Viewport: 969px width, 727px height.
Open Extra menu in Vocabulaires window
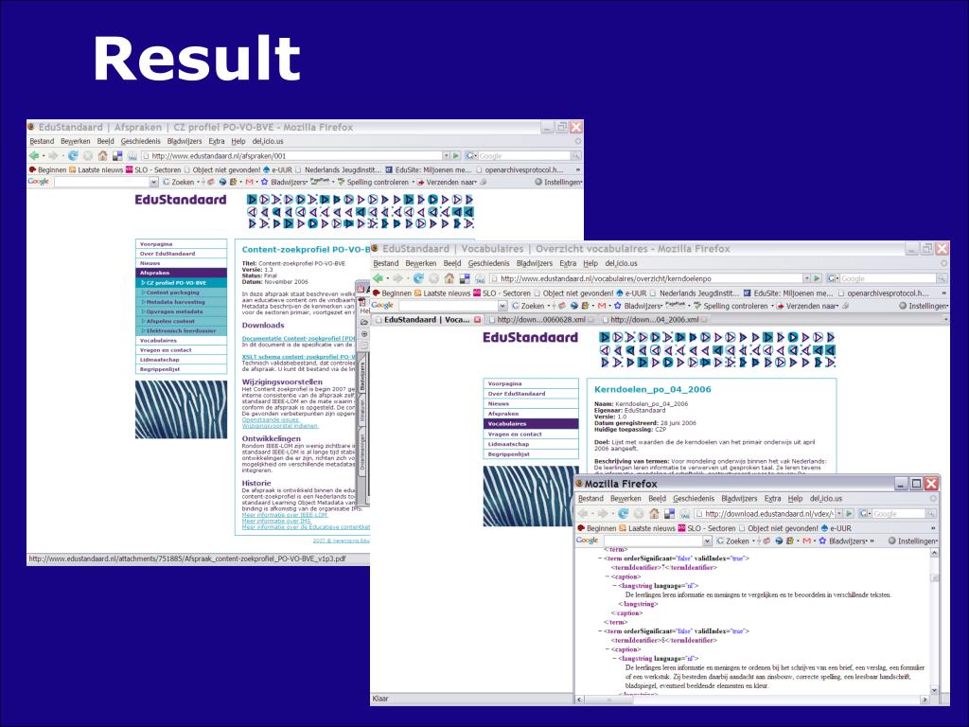coord(568,263)
